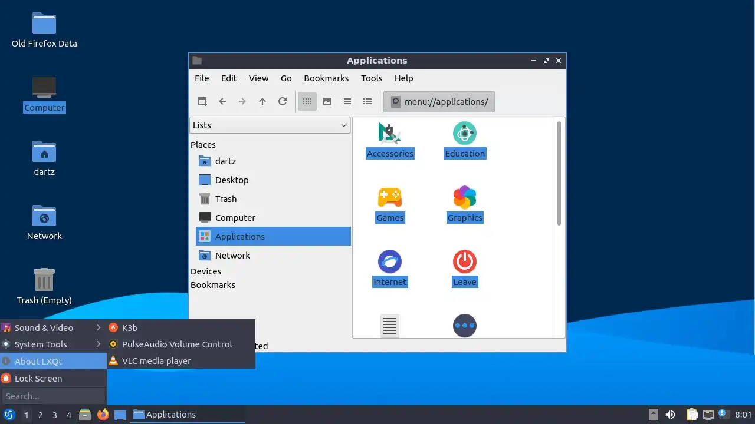The image size is (755, 424).
Task: Switch to desktop 3
Action: 54,415
